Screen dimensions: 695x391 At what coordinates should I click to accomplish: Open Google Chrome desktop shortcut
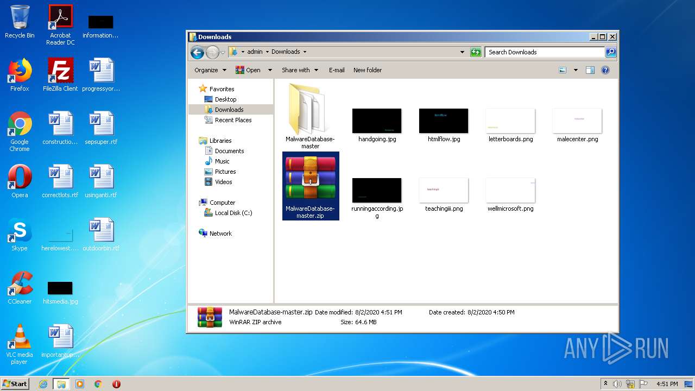pyautogui.click(x=20, y=131)
